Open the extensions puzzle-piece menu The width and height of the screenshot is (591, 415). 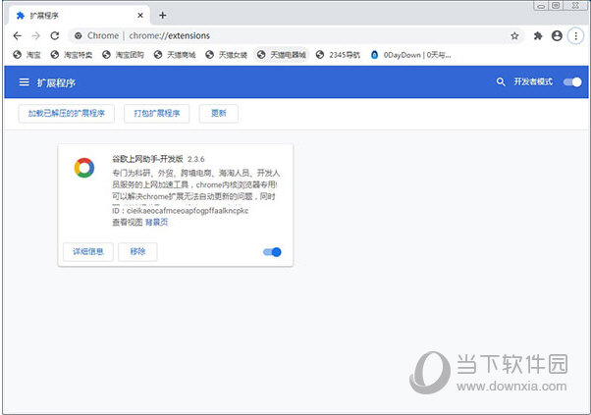pos(538,35)
